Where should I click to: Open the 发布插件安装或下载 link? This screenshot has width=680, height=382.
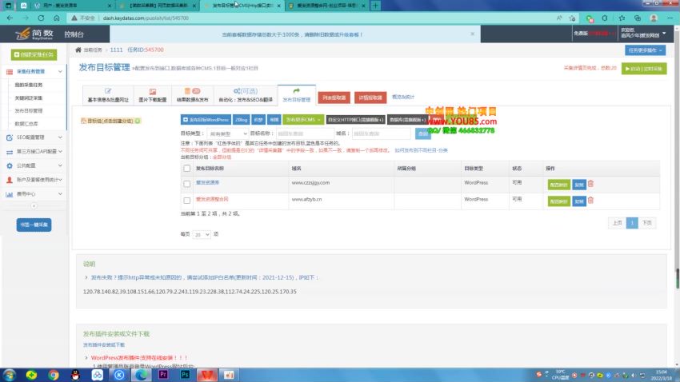104,344
